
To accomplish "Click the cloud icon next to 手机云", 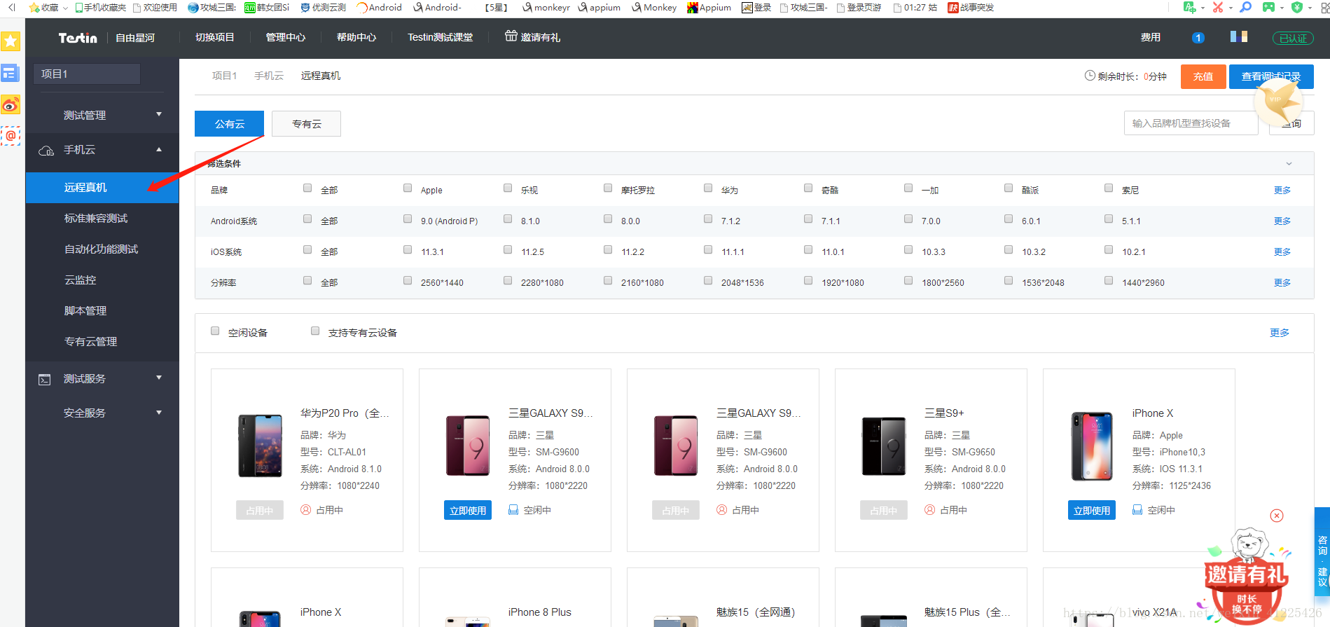I will pos(46,151).
